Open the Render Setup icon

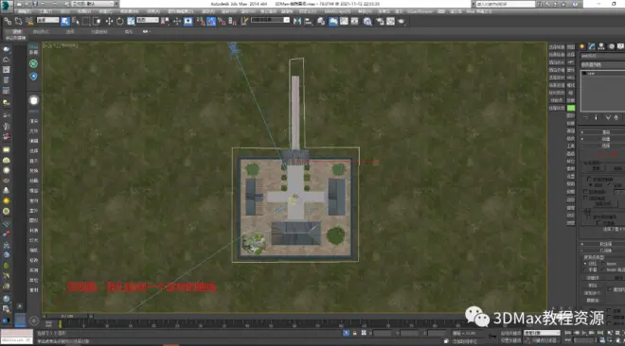pos(380,21)
